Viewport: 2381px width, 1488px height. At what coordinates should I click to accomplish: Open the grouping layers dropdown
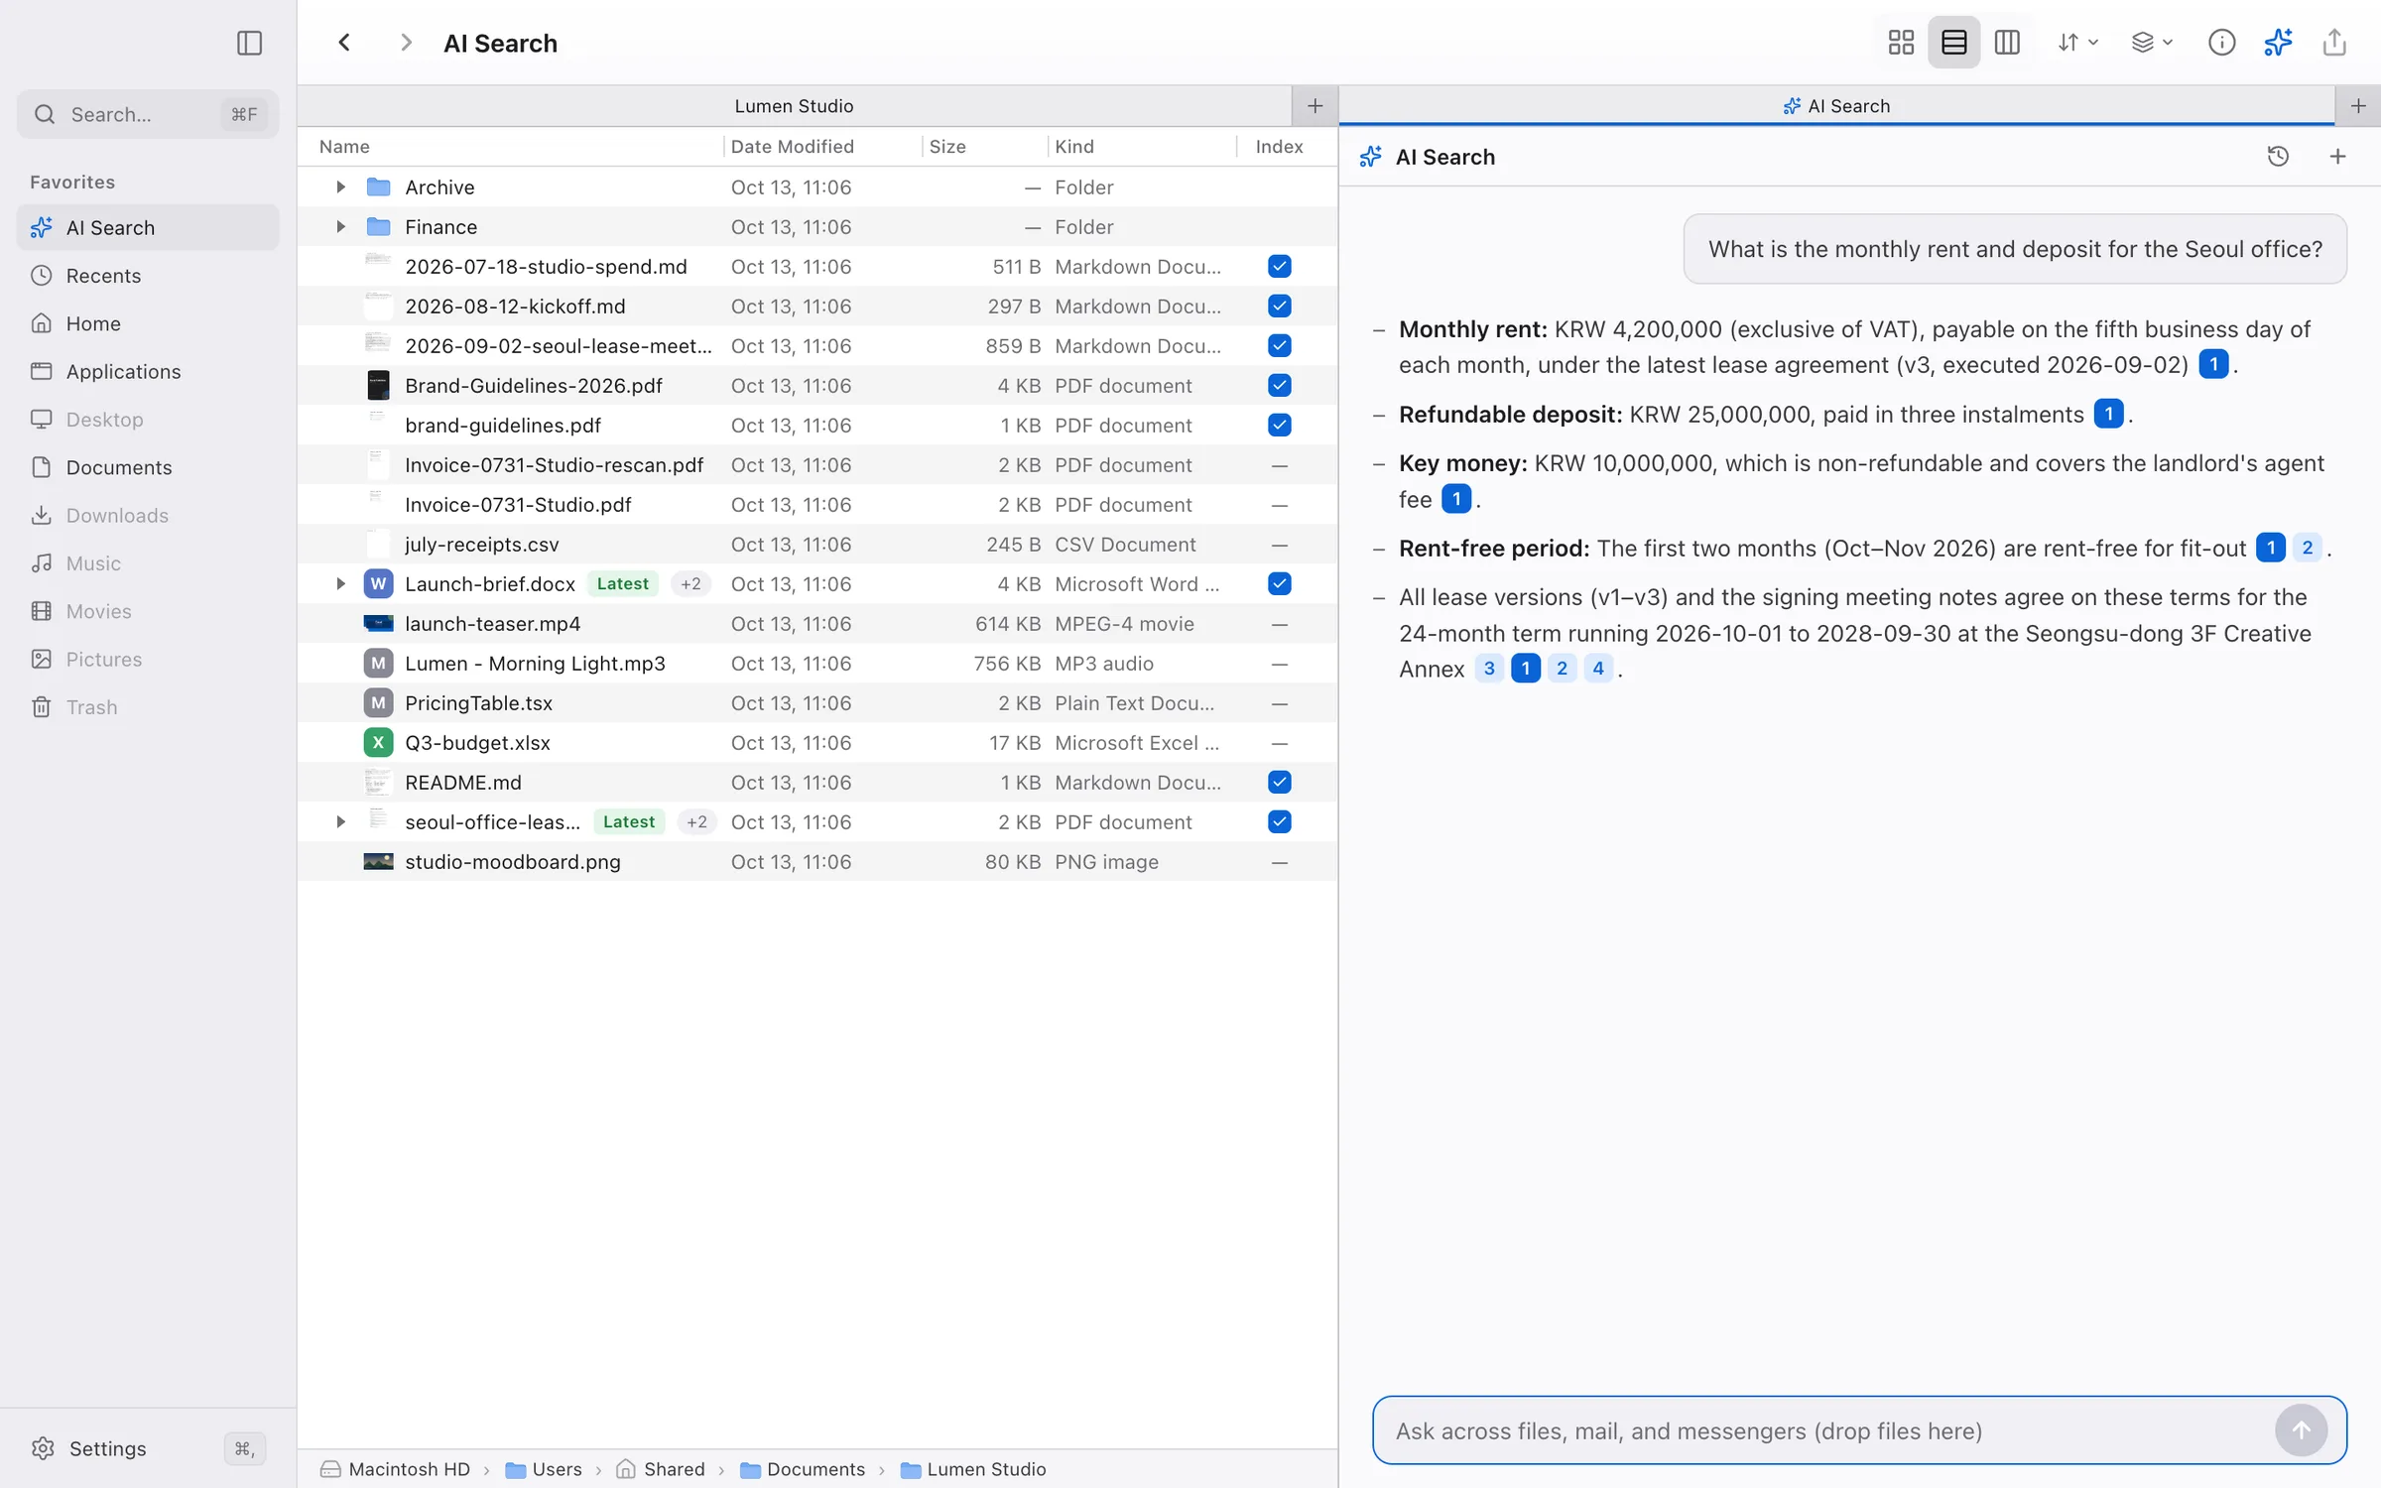(x=2151, y=43)
